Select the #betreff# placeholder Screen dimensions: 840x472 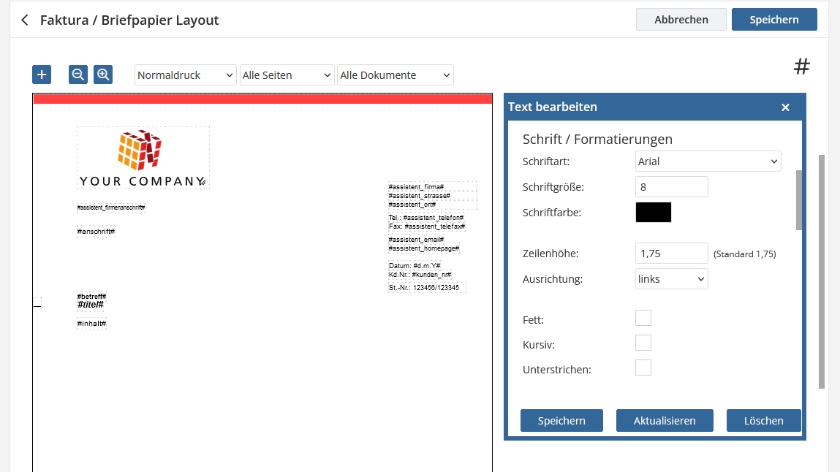91,296
